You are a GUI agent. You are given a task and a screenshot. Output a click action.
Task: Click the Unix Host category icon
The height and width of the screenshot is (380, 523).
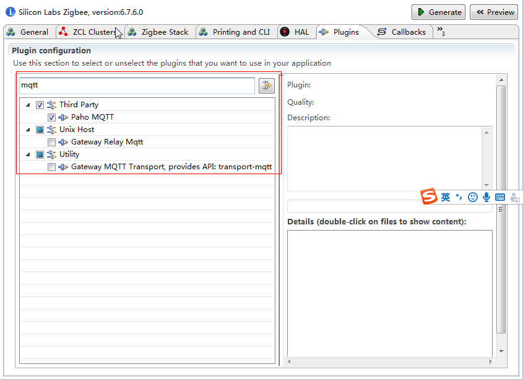point(51,130)
